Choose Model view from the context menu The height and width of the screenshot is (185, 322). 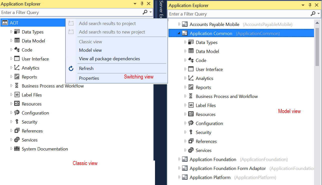(x=90, y=50)
